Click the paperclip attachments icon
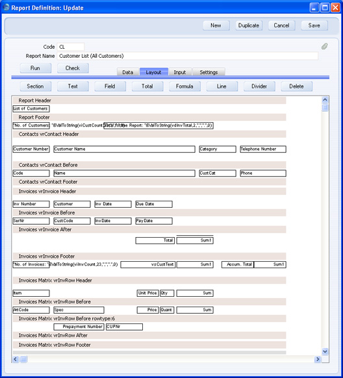The height and width of the screenshot is (378, 343). (x=324, y=46)
